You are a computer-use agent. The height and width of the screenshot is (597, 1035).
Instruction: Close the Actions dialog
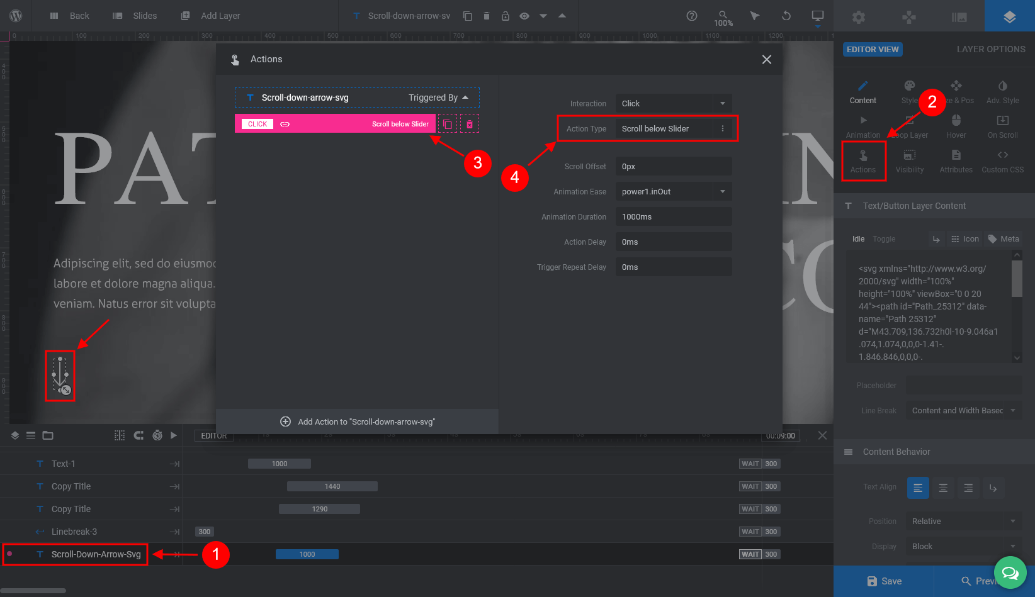coord(767,59)
